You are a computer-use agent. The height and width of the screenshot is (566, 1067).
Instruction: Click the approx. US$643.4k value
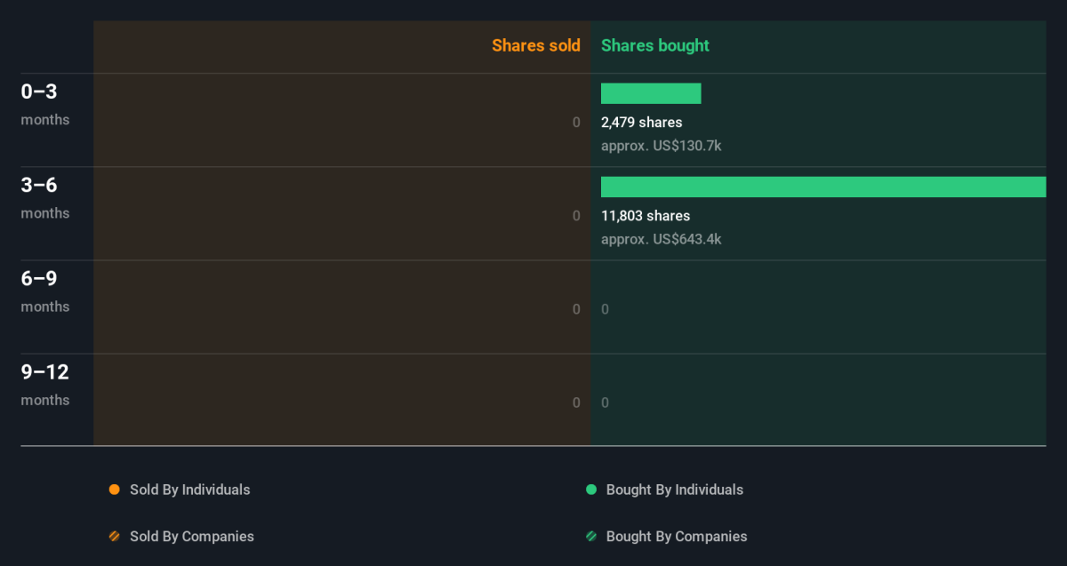[x=662, y=239]
